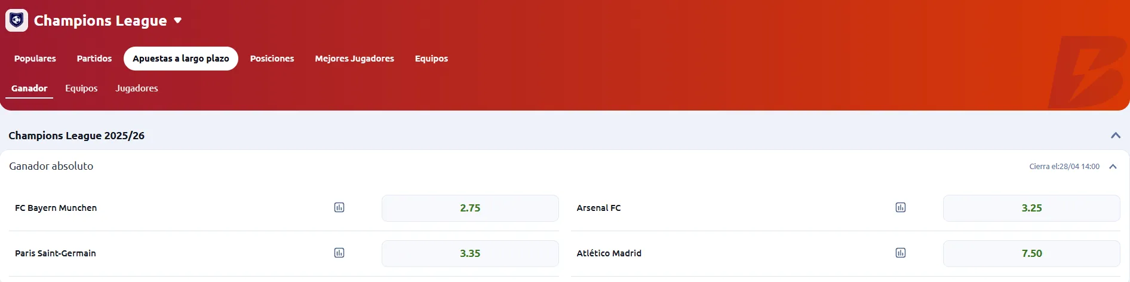This screenshot has height=282, width=1130.
Task: Collapse the Ganador absoluto market
Action: pos(1113,167)
